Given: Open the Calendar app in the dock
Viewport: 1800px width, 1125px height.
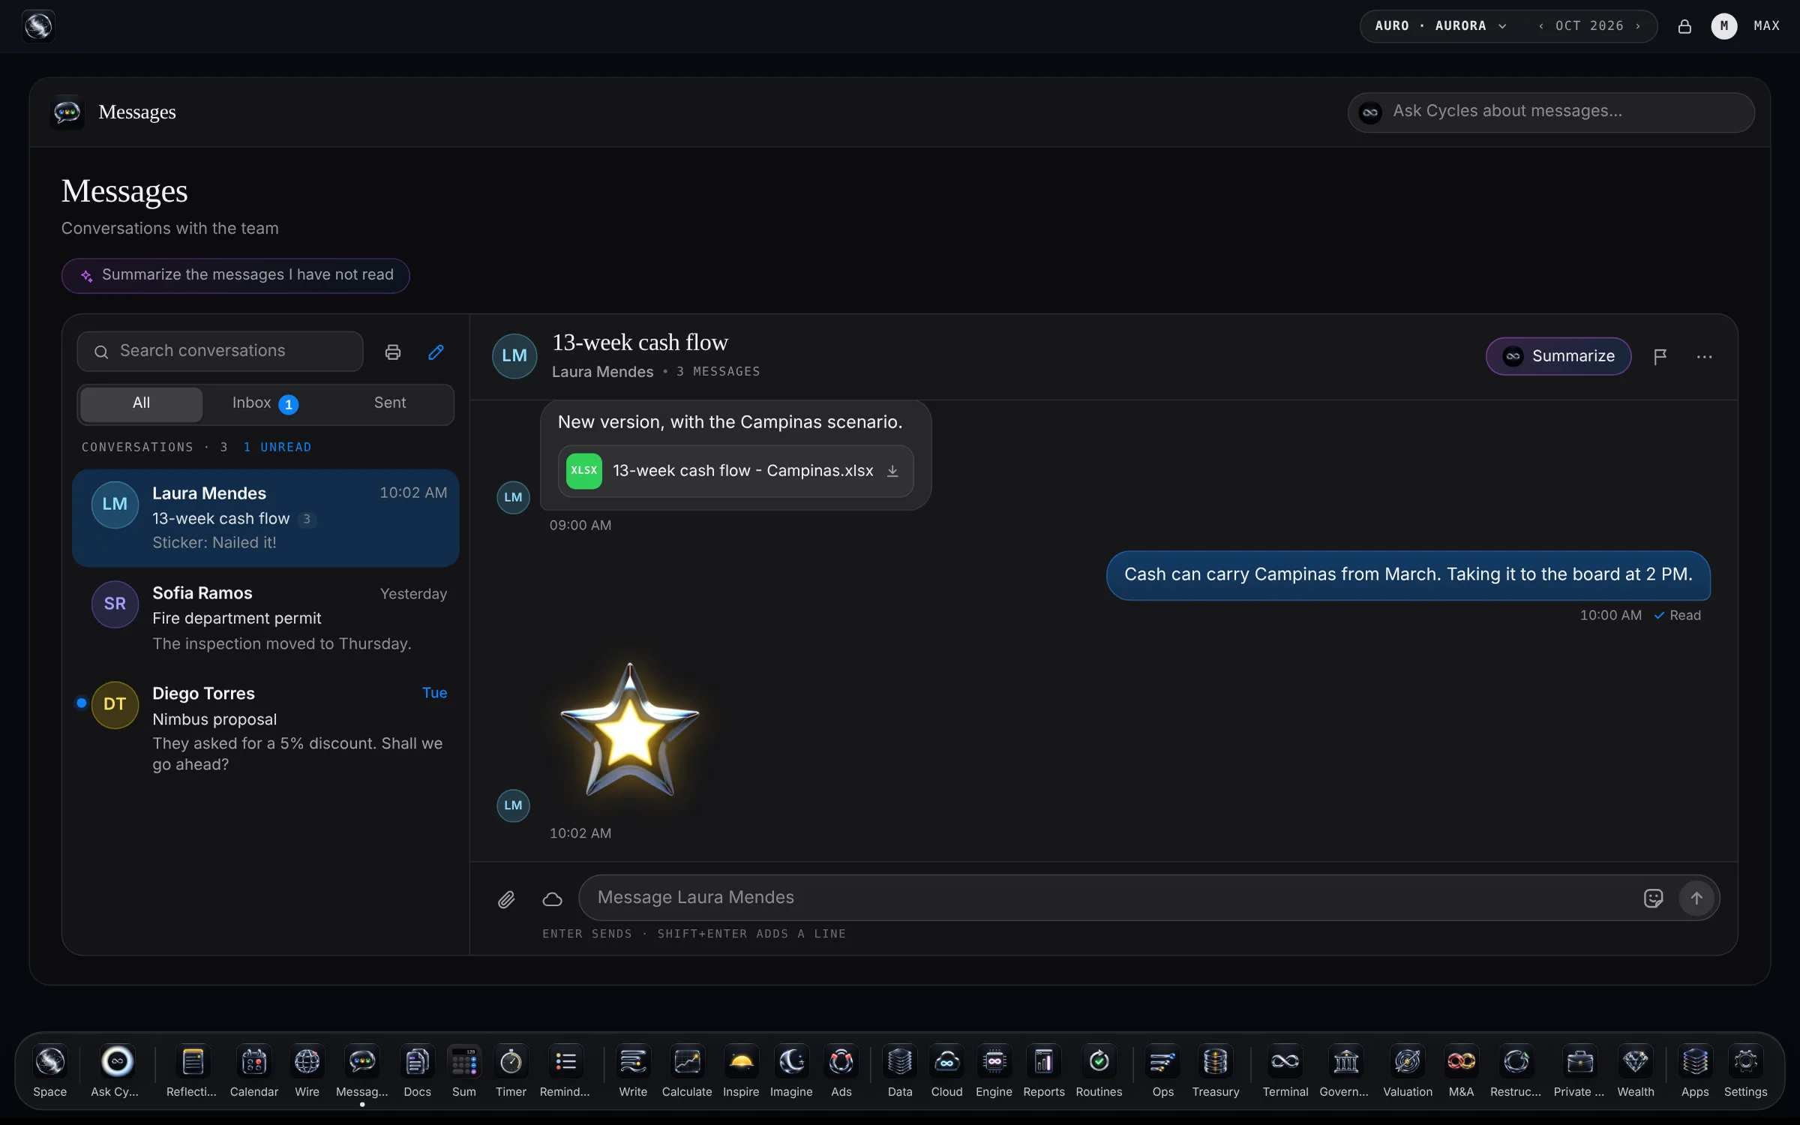Looking at the screenshot, I should coord(253,1071).
